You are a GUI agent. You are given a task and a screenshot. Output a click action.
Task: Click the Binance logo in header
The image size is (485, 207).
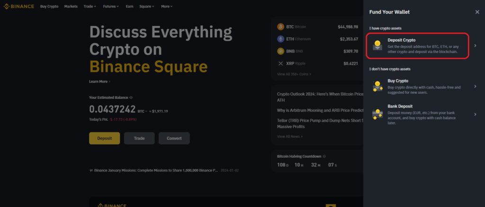click(x=19, y=6)
